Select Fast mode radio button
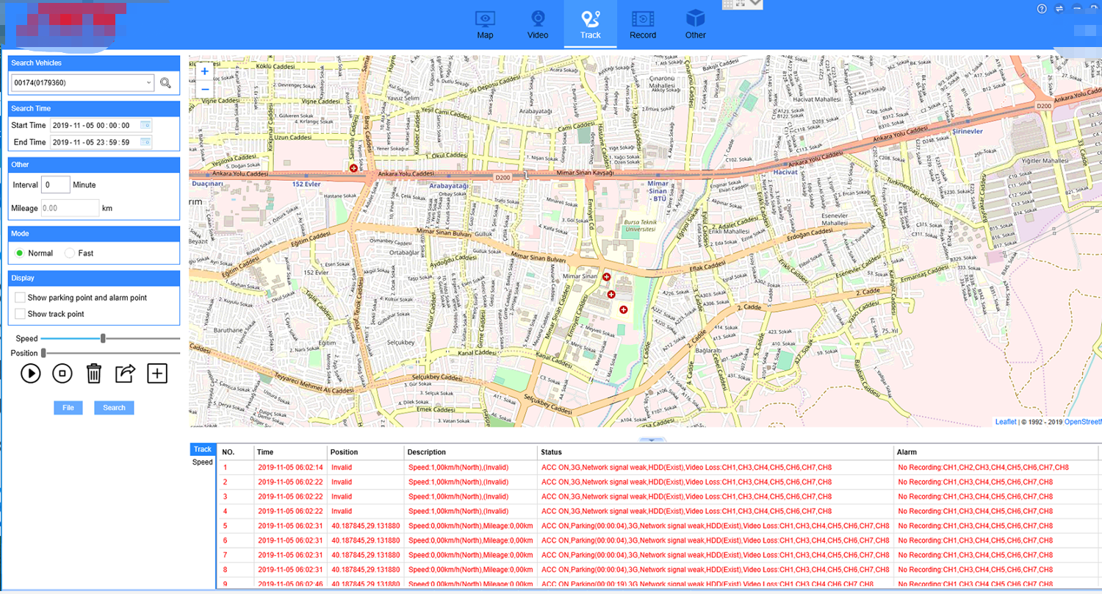The height and width of the screenshot is (594, 1102). pos(70,253)
